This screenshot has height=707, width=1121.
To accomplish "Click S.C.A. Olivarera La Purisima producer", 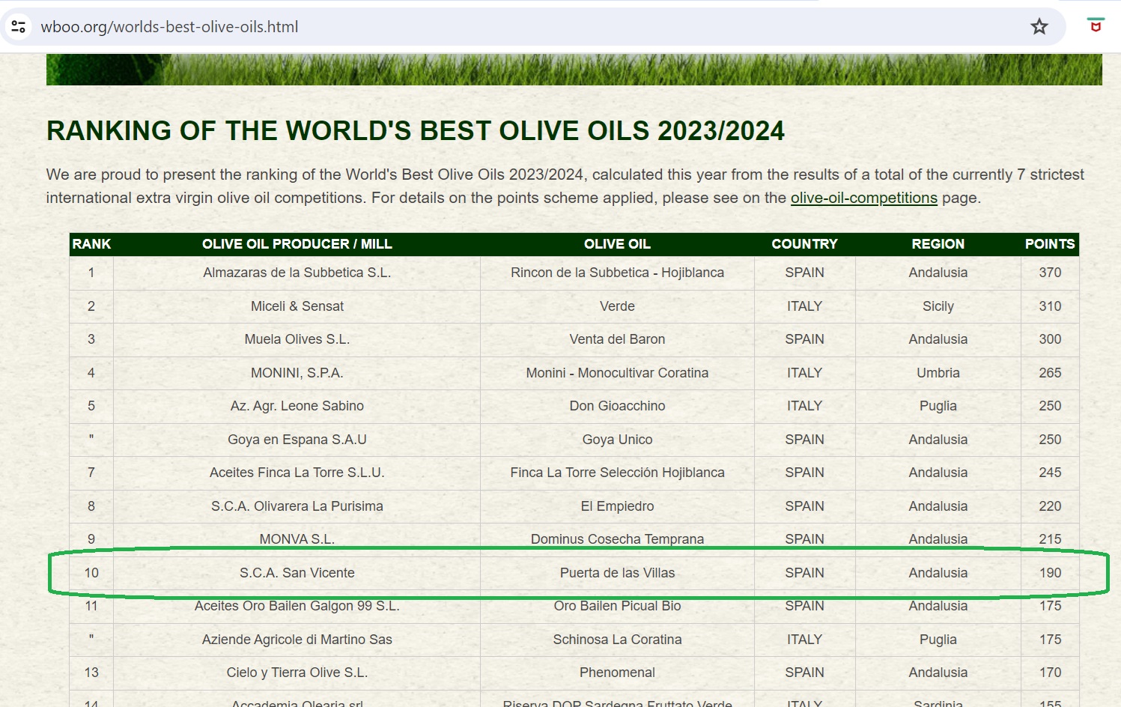I will point(297,506).
